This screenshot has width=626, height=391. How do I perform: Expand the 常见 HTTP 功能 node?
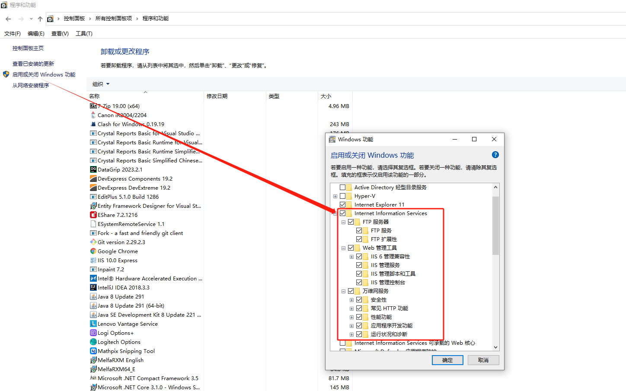click(351, 308)
